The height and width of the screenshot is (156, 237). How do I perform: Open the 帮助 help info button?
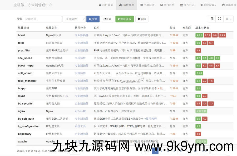pyautogui.click(x=142, y=19)
